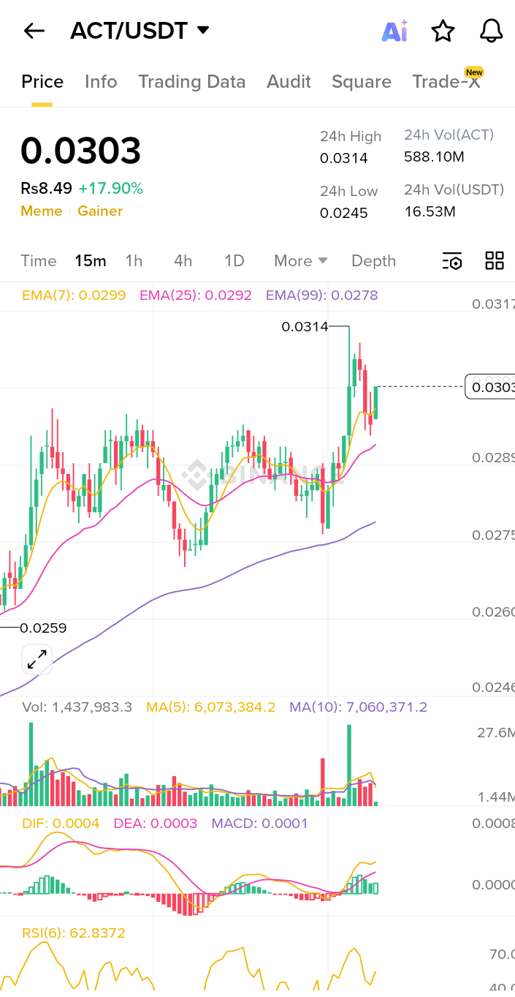Viewport: 515px width, 997px height.
Task: Show the Depth chart view
Action: click(x=373, y=261)
